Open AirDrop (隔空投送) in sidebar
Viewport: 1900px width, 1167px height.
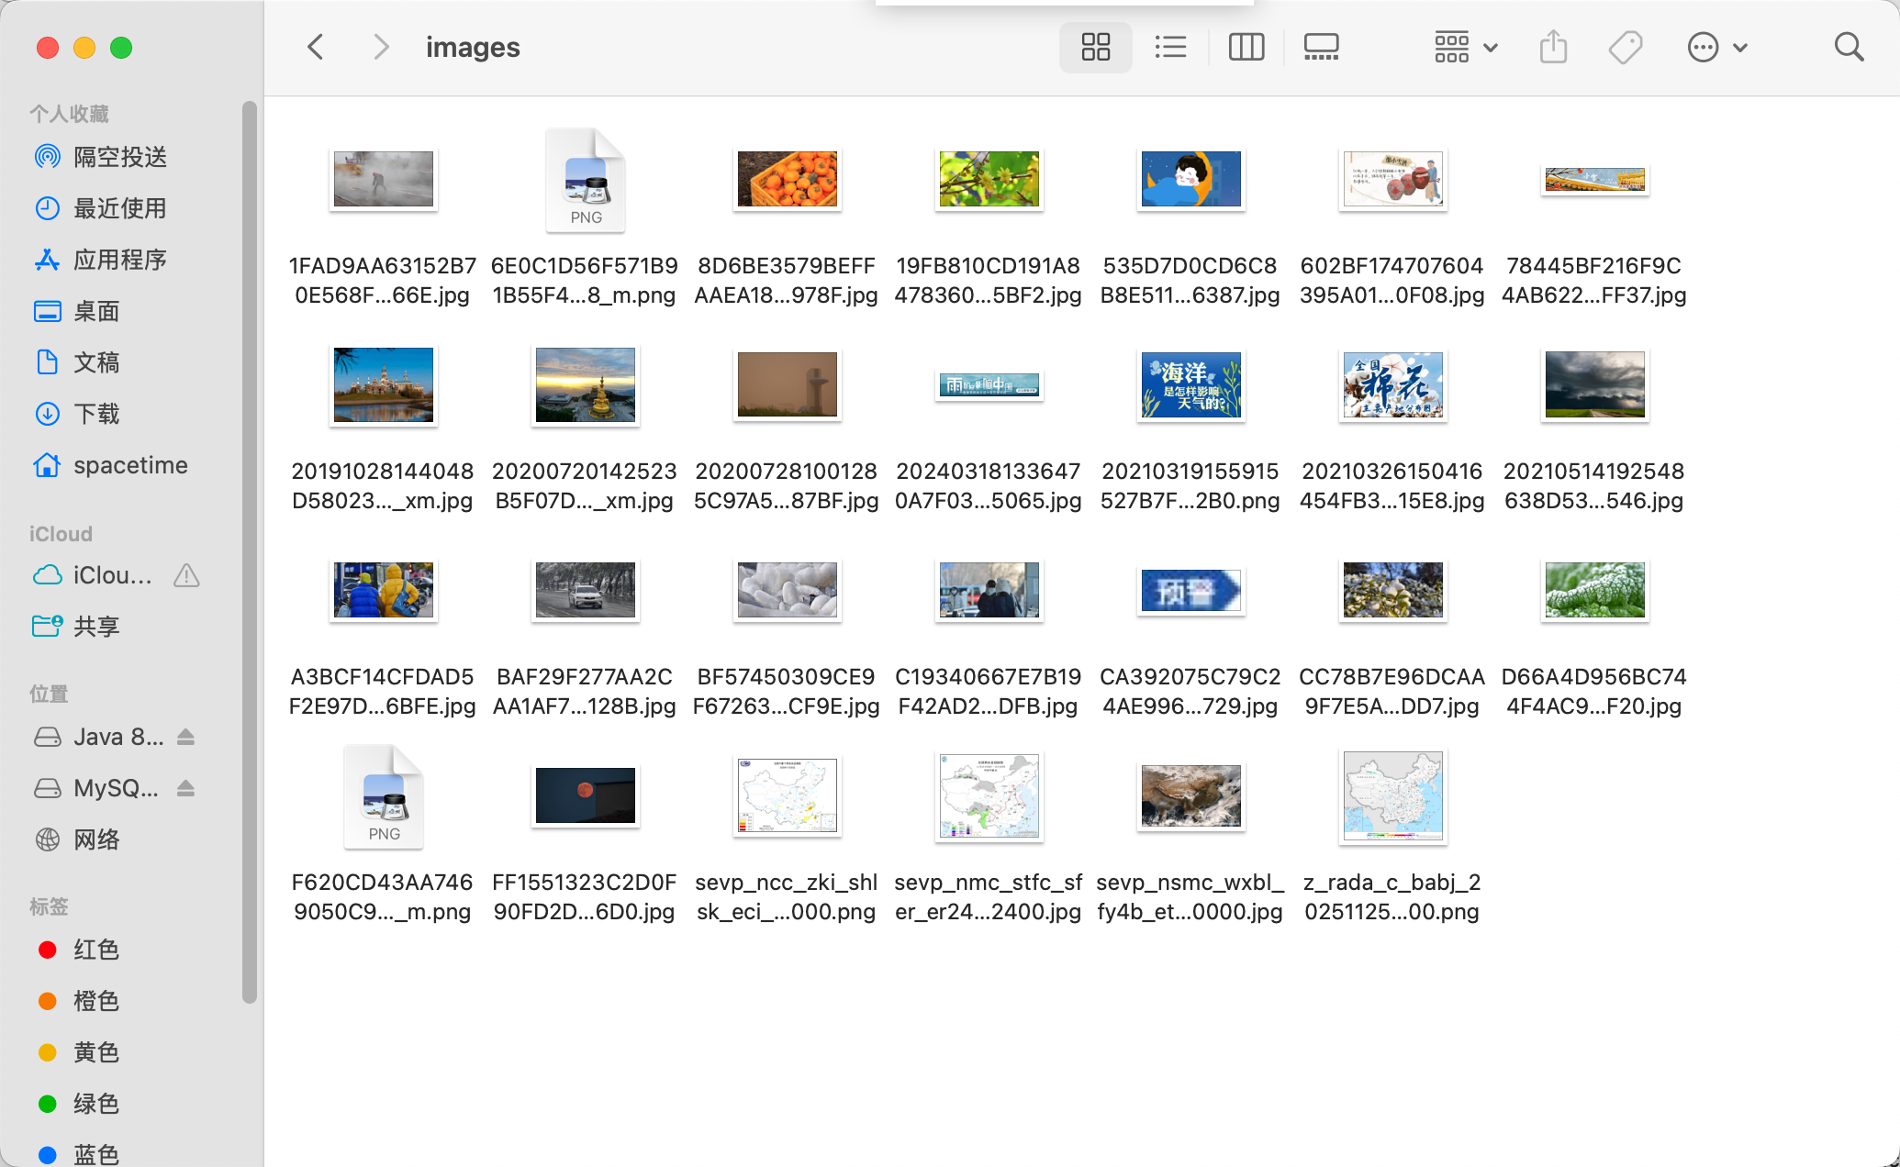point(119,157)
